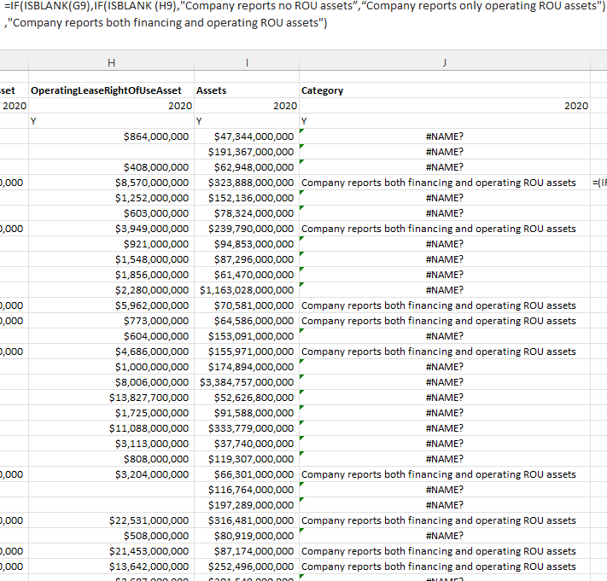Screen dimensions: 607x581
Task: Select cell with $153,091,000,000
Action: [x=247, y=336]
